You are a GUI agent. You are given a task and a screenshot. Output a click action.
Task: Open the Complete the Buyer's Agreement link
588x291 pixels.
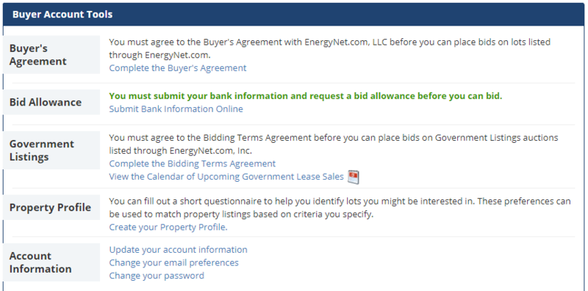click(x=178, y=68)
